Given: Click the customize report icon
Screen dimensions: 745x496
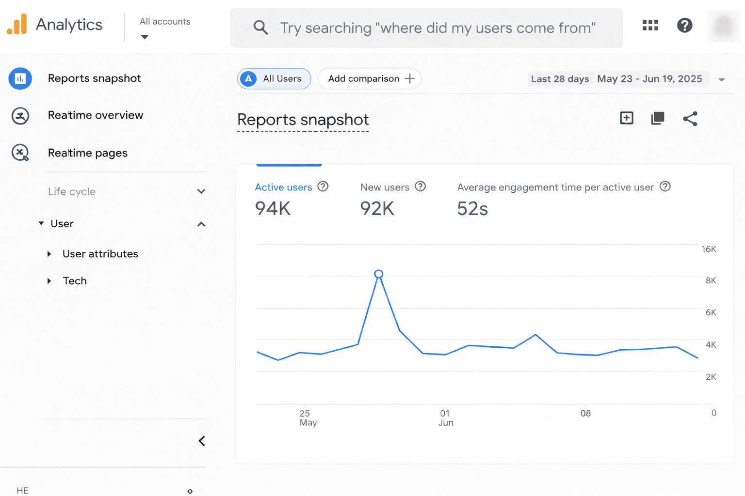Looking at the screenshot, I should (658, 118).
